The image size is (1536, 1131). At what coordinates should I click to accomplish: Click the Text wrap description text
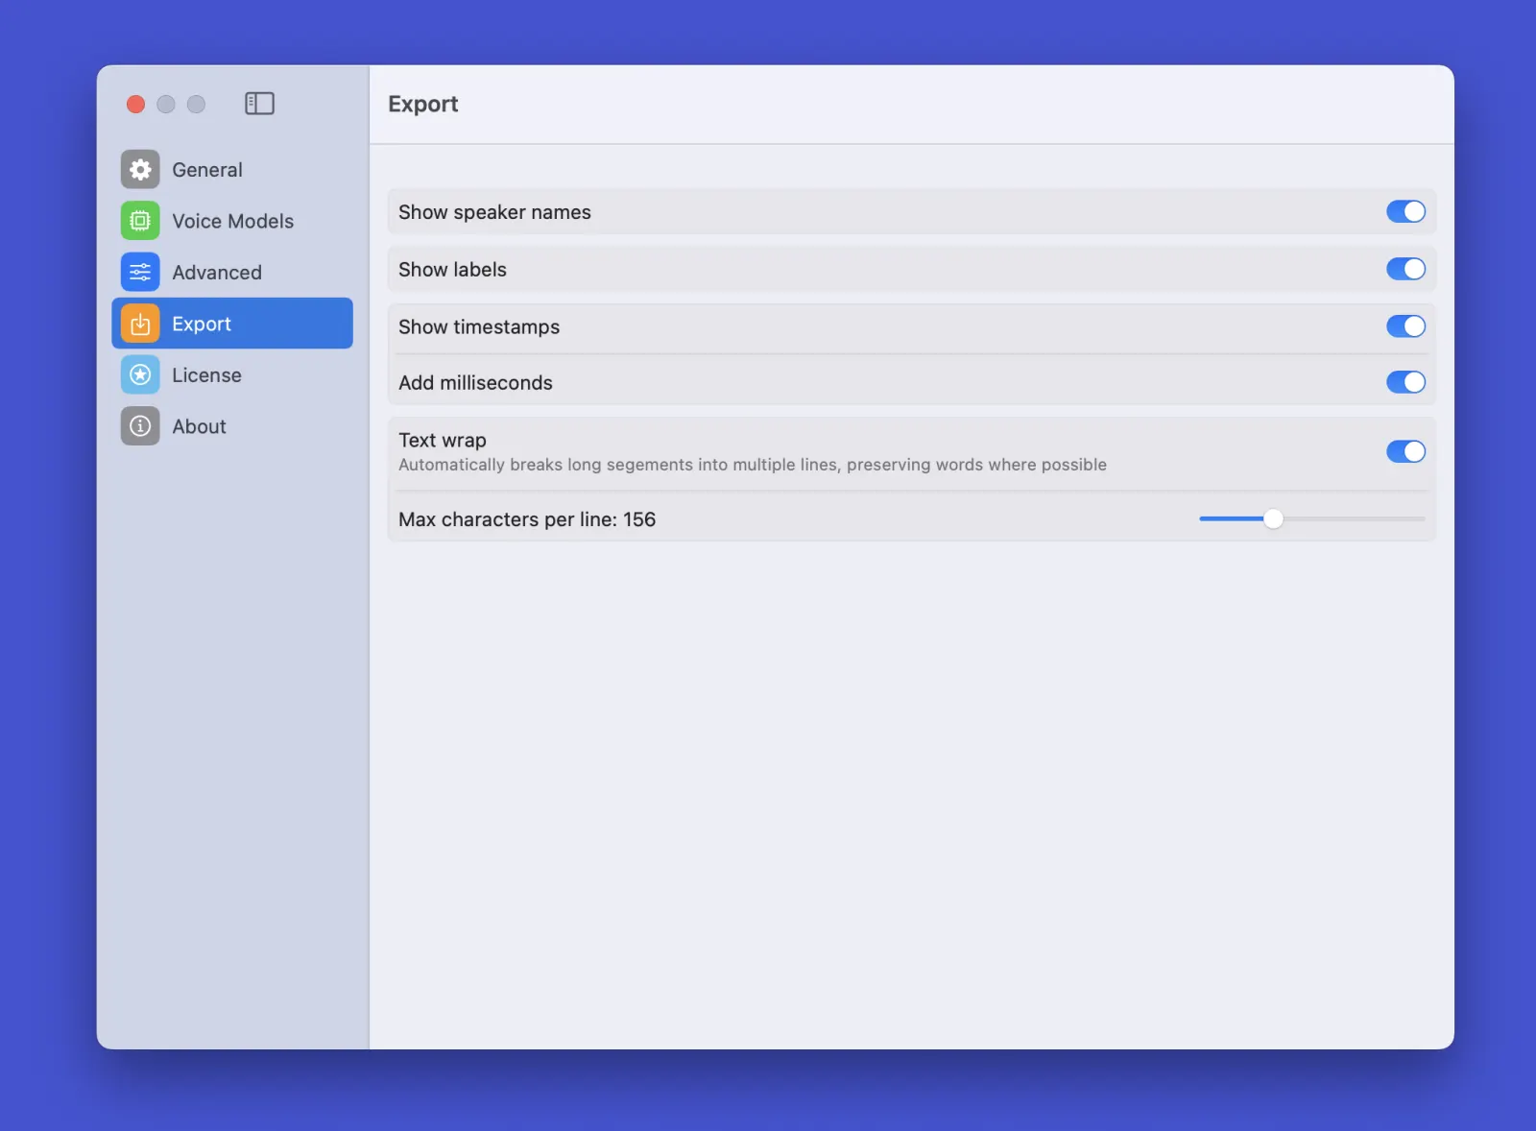(753, 465)
